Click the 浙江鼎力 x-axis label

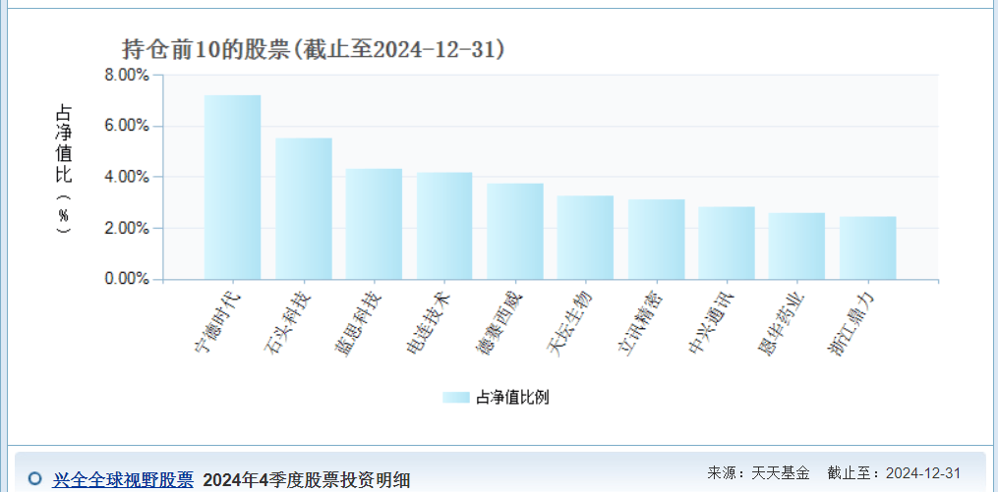[x=850, y=321]
